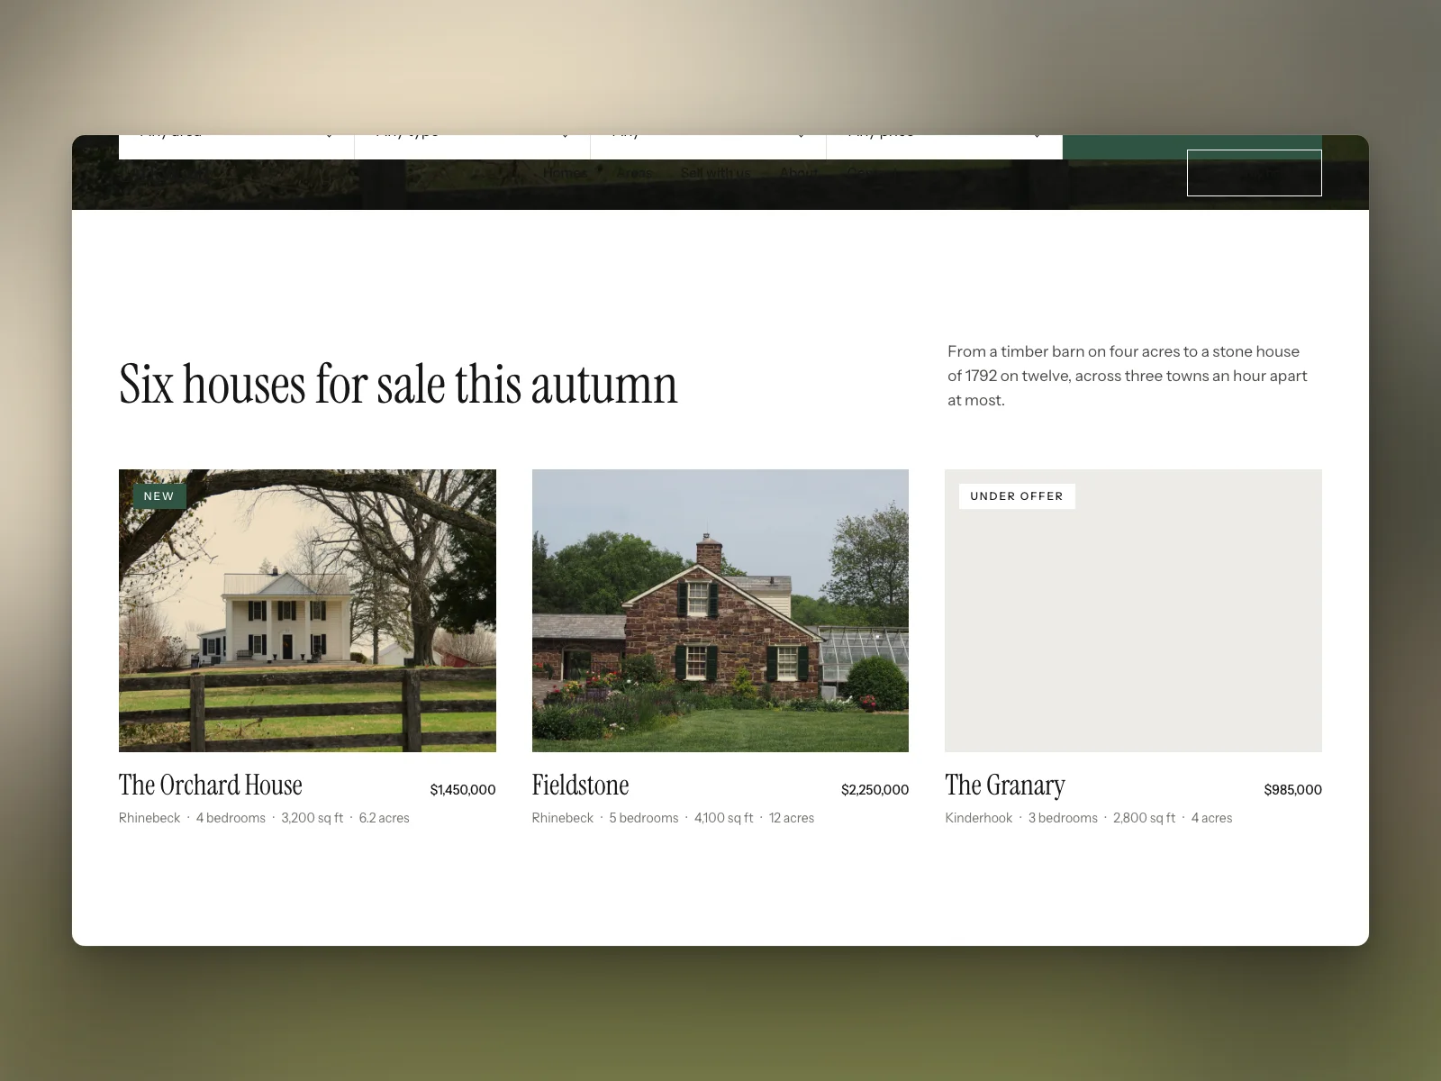
Task: Click the 2,800 sq ft detail
Action: [1144, 818]
